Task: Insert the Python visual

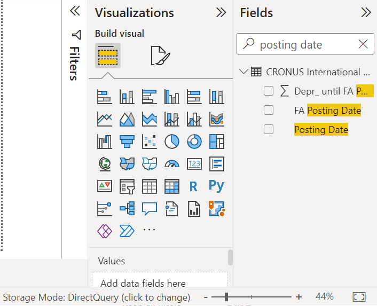Action: click(x=217, y=186)
